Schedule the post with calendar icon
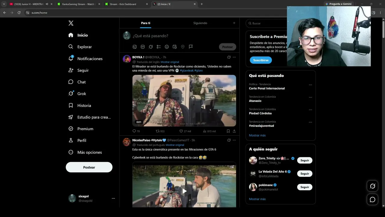The width and height of the screenshot is (385, 217). (175, 47)
